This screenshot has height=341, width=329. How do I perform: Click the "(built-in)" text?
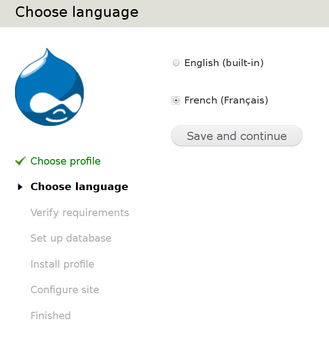point(243,63)
